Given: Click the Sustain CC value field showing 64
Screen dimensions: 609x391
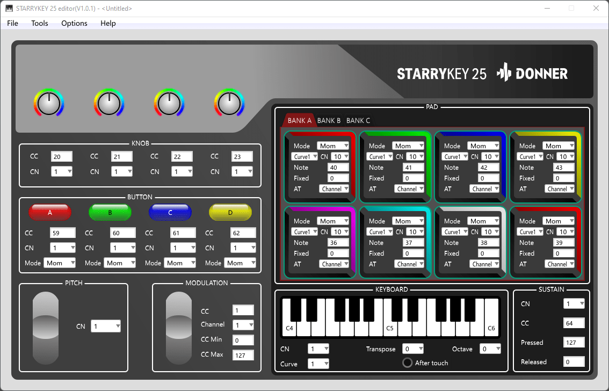Looking at the screenshot, I should tap(574, 323).
